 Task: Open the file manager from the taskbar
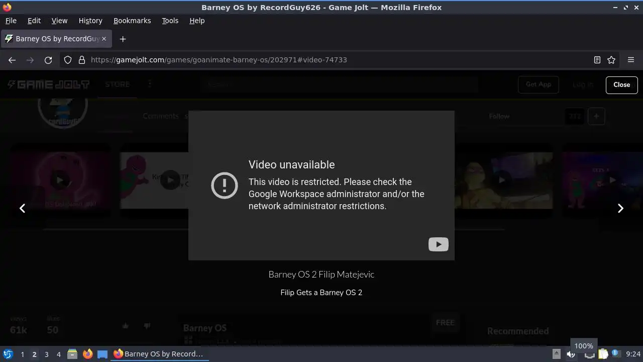pyautogui.click(x=72, y=354)
